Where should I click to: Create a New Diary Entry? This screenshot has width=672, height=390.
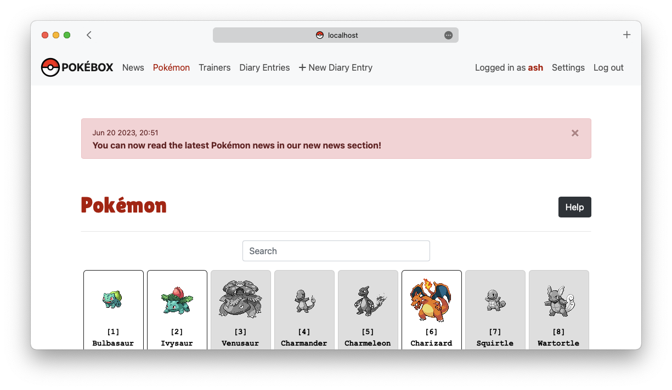click(x=336, y=67)
